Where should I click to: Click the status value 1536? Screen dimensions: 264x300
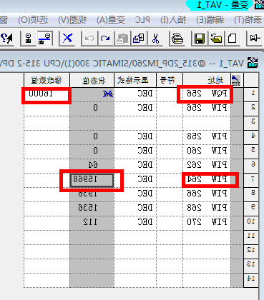(92, 209)
